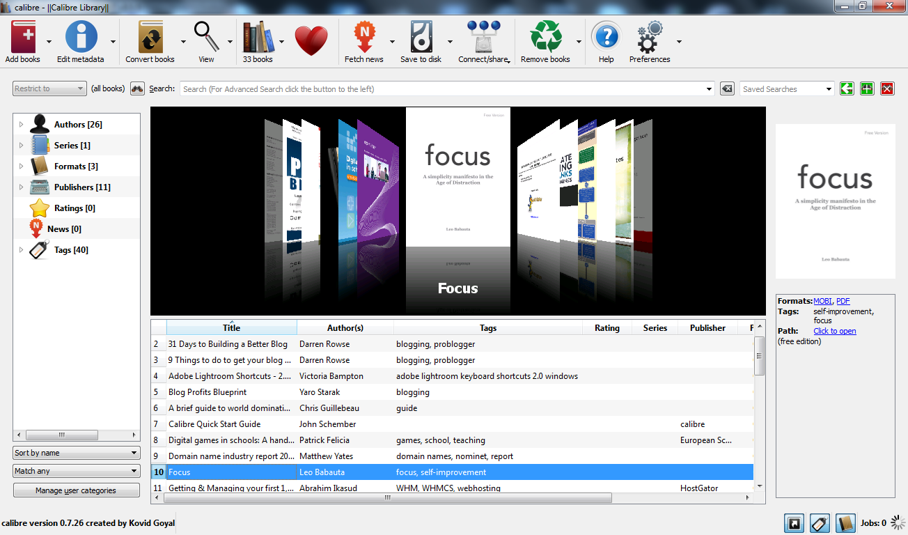Click the red heart donate icon
The width and height of the screenshot is (908, 535).
coord(311,41)
